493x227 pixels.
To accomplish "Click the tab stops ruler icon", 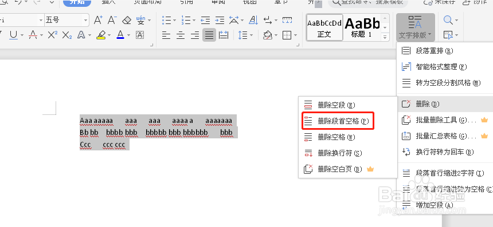I will (287, 21).
